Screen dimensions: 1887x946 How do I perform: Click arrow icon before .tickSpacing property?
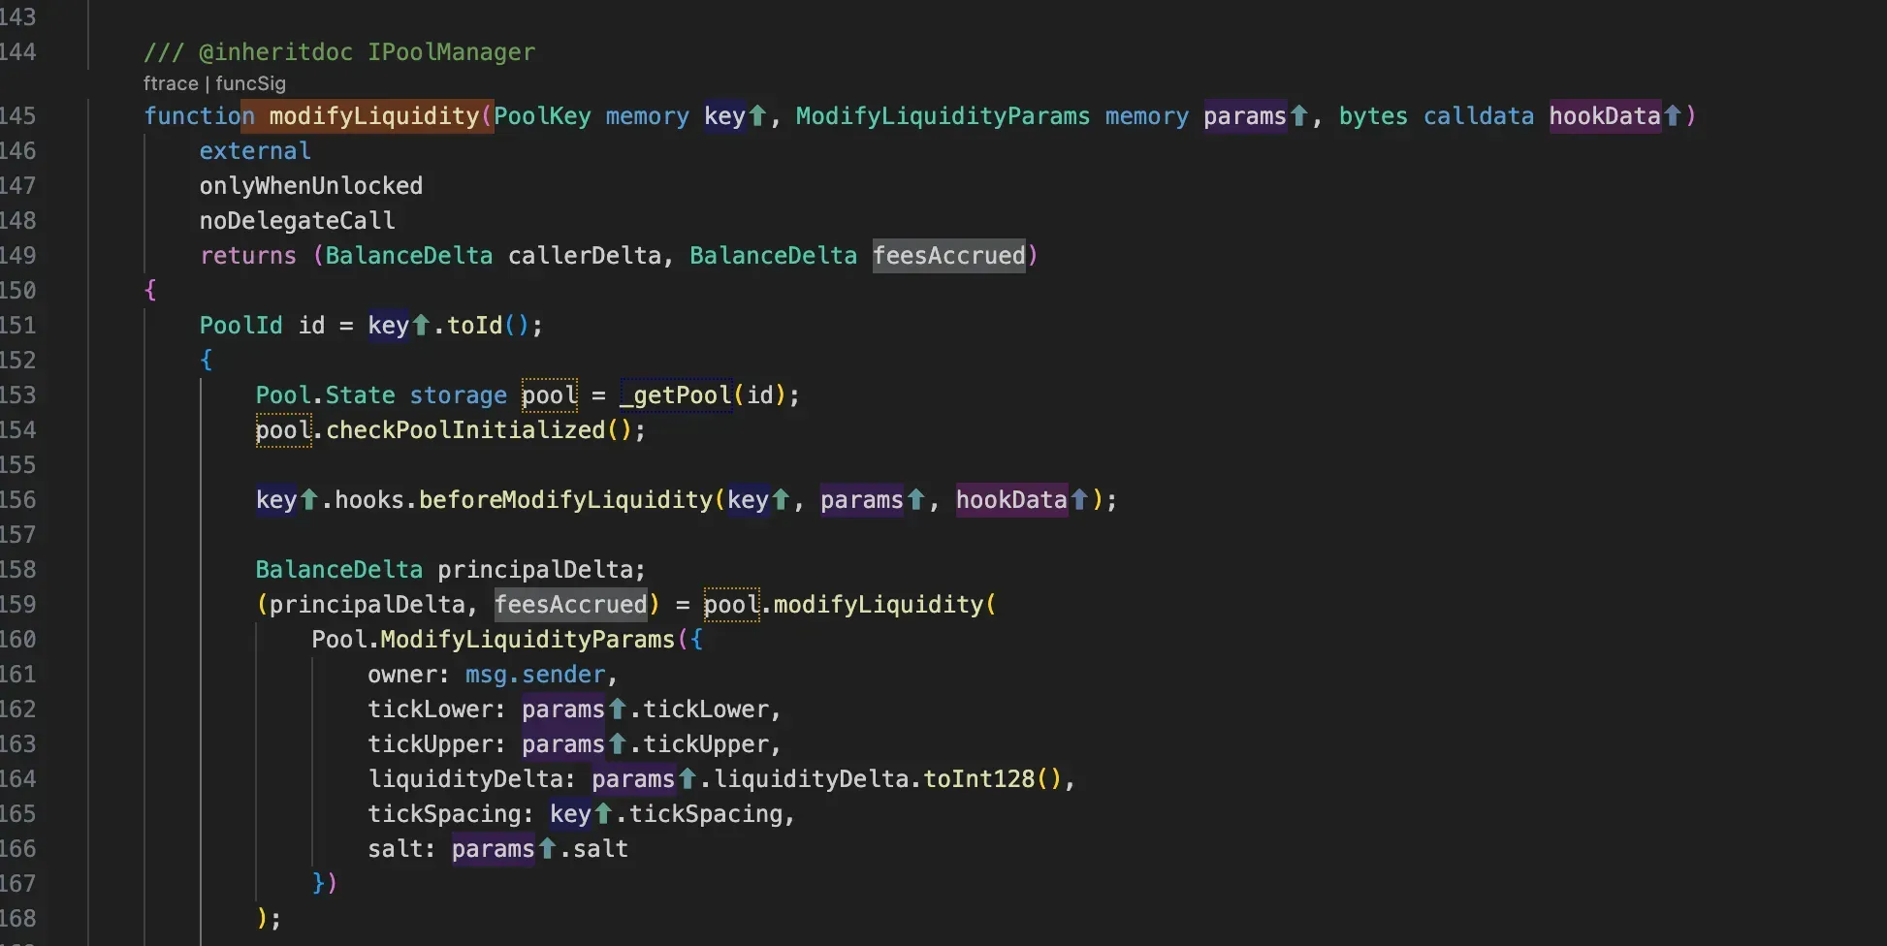click(603, 814)
